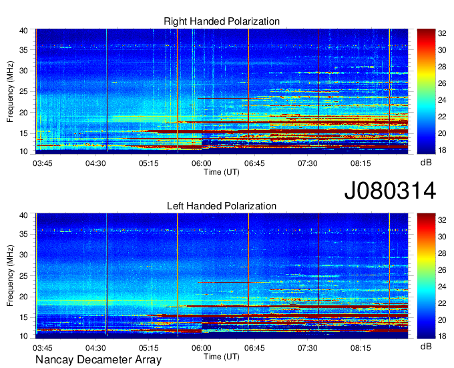
Task: Click the Left Handed plot's dB color bar
Action: [x=426, y=276]
